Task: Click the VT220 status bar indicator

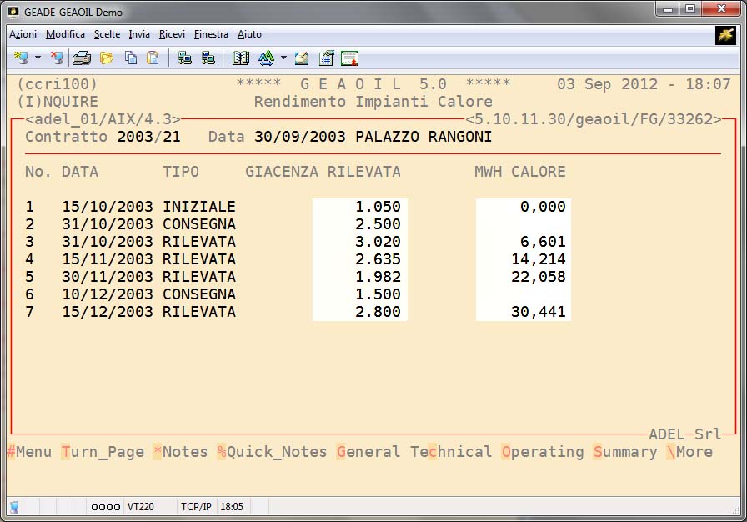Action: 140,506
